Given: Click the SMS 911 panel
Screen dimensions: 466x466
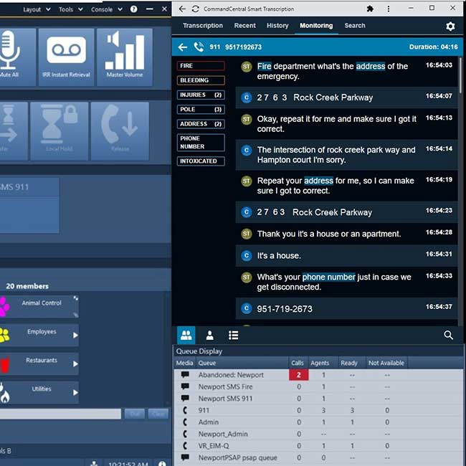Looking at the screenshot, I should point(29,205).
